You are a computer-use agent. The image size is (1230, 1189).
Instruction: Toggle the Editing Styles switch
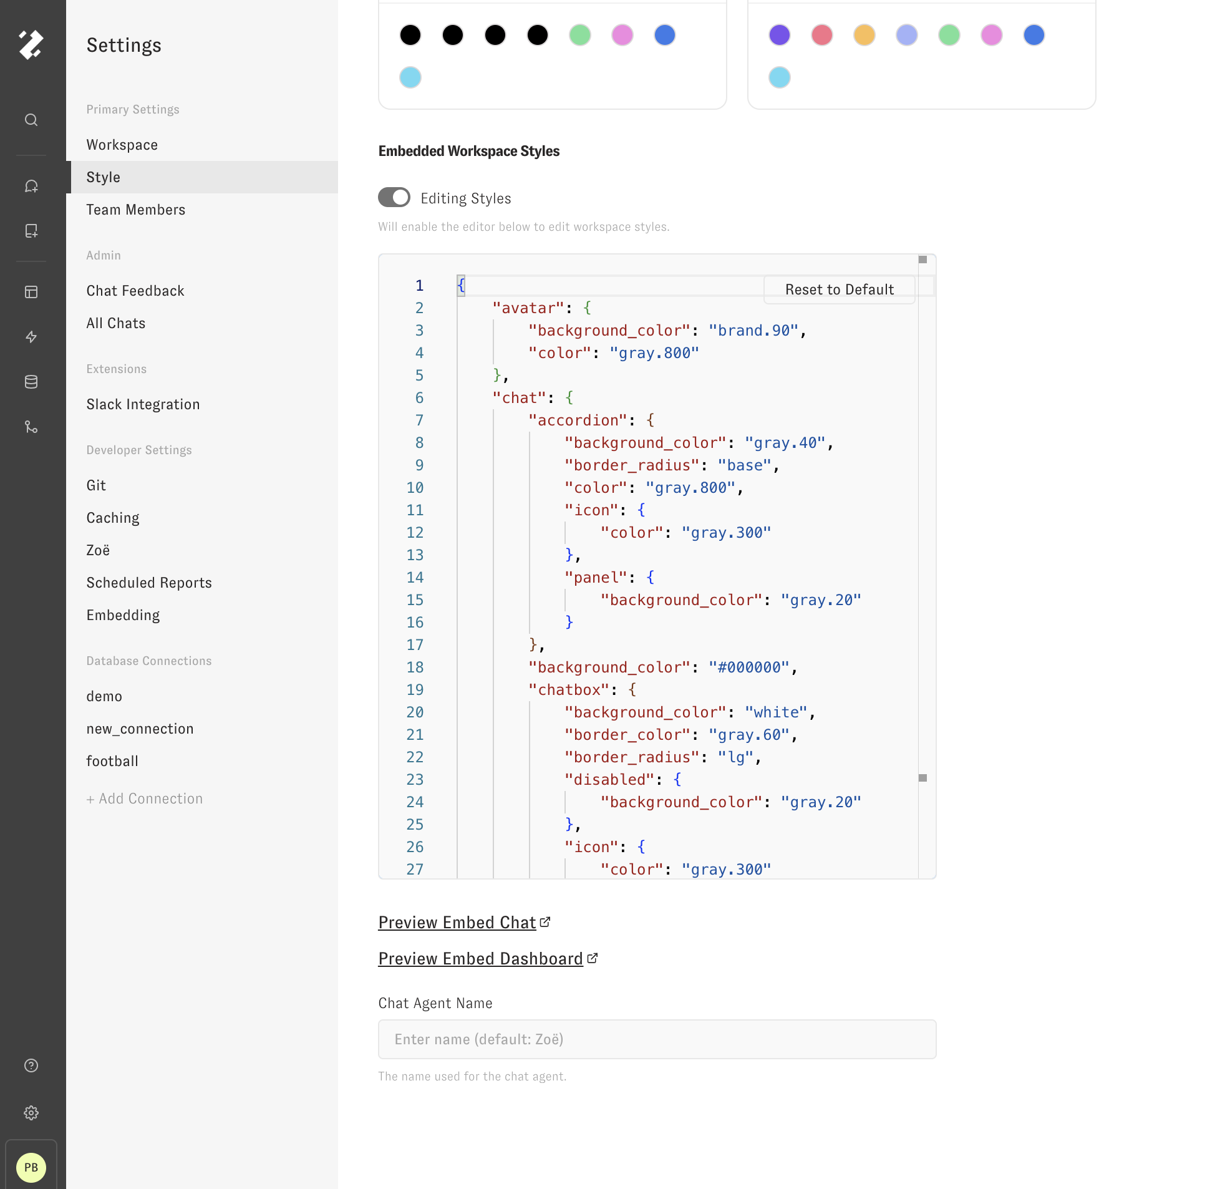tap(394, 198)
